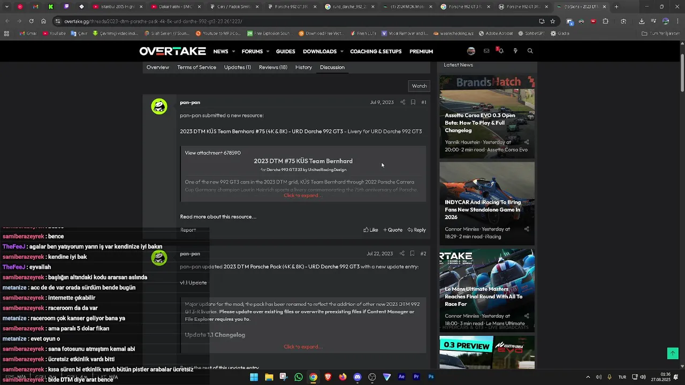The width and height of the screenshot is (685, 385).
Task: Share post #2 via share icon
Action: pyautogui.click(x=401, y=253)
